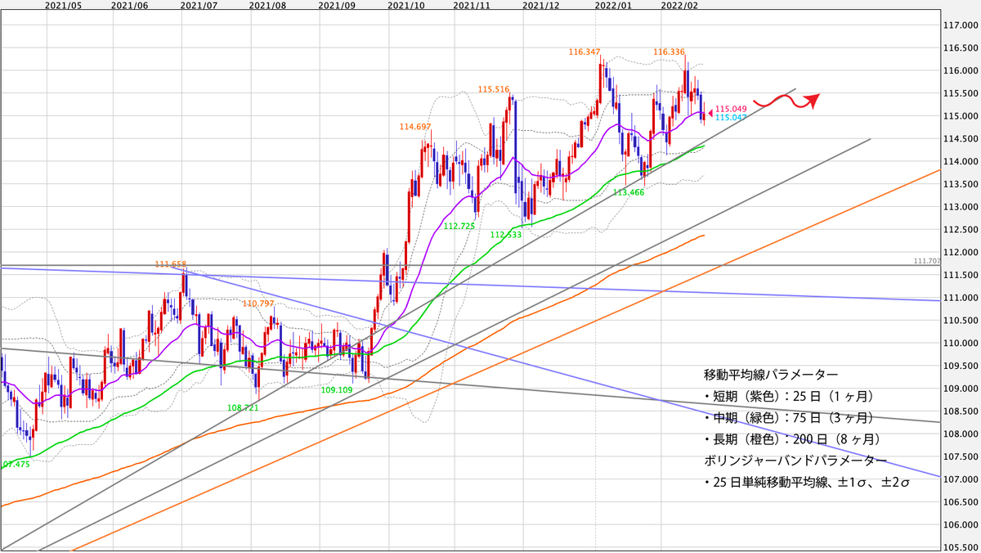The width and height of the screenshot is (981, 553).
Task: Select the 109.000 price axis label
Action: [960, 389]
